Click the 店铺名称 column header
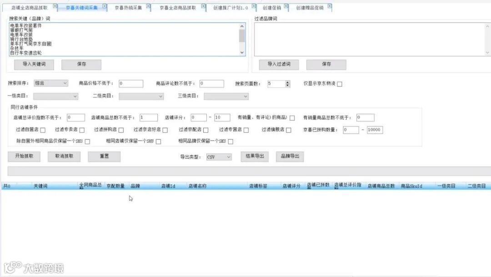This screenshot has height=277, width=491. click(197, 186)
